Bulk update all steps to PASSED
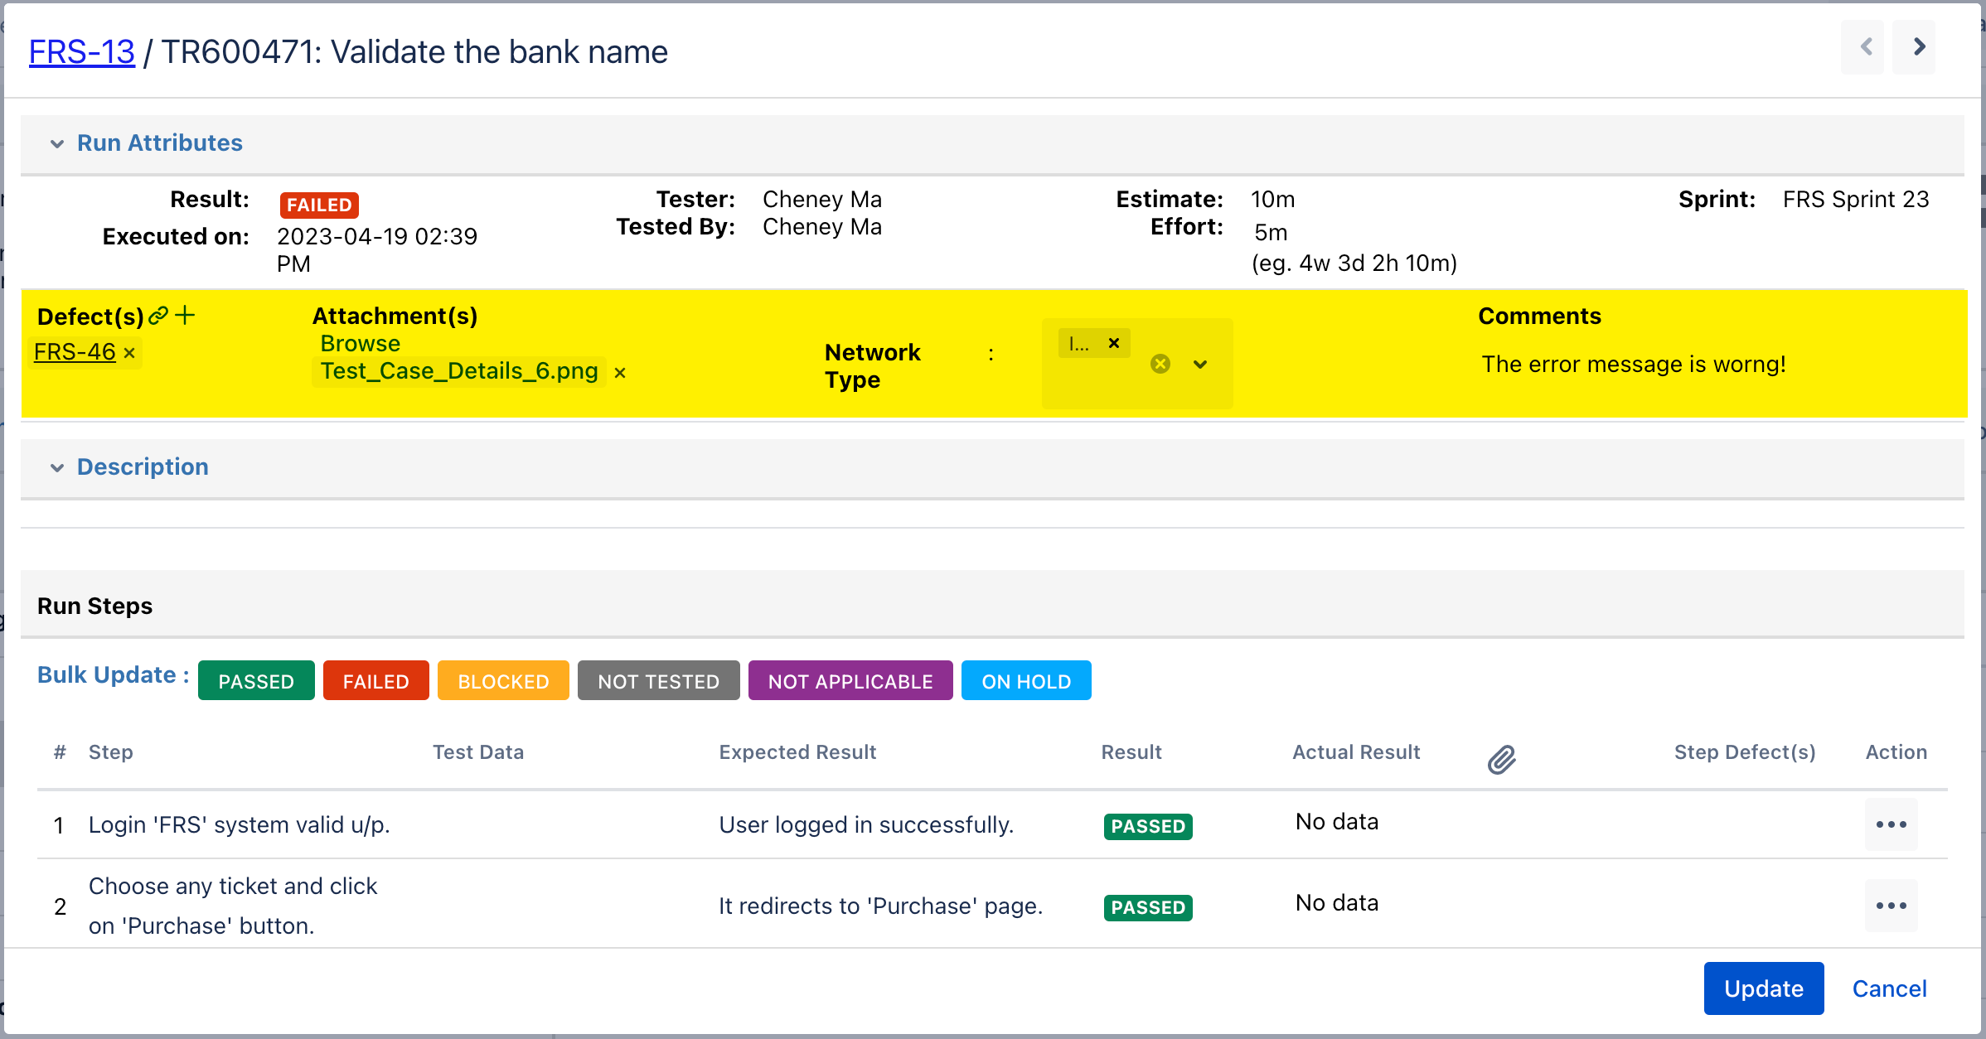The width and height of the screenshot is (1986, 1039). 256,681
